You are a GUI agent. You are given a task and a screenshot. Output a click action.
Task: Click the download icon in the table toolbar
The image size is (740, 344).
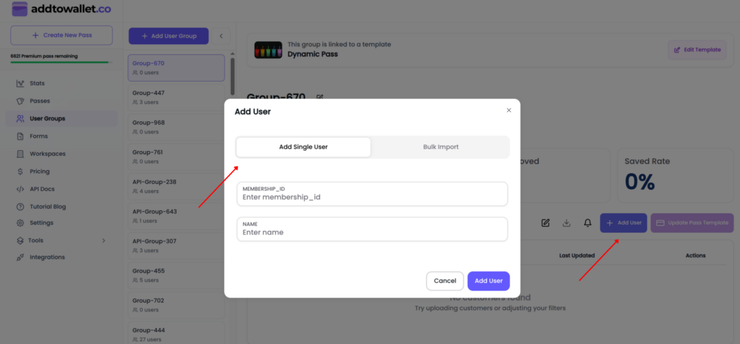566,223
